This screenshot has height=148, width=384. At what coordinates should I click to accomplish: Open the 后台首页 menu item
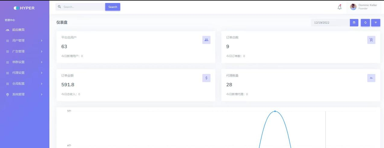(x=25, y=30)
